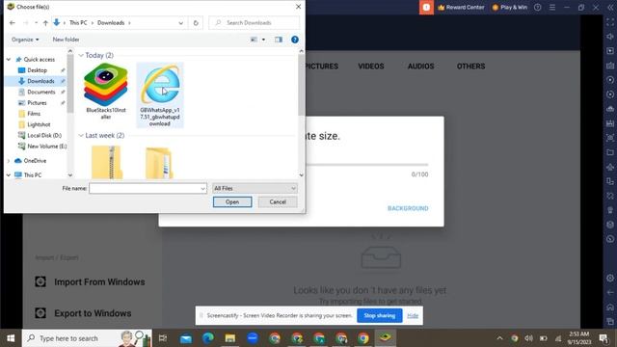Open Microsoft Edge from the taskbar
The width and height of the screenshot is (617, 347).
208,338
